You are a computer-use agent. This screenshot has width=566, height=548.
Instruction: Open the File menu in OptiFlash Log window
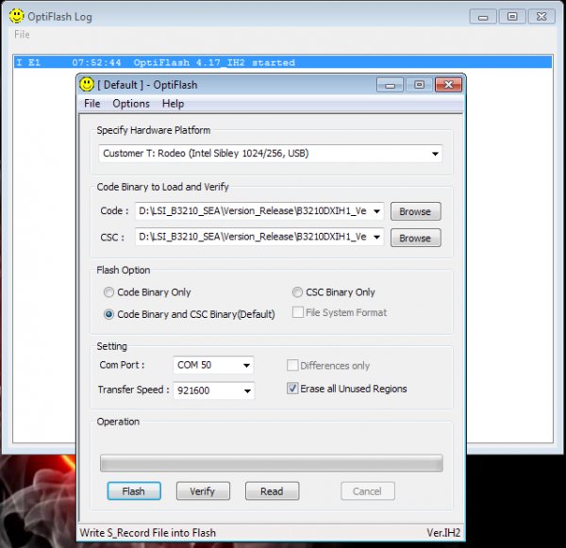[22, 35]
